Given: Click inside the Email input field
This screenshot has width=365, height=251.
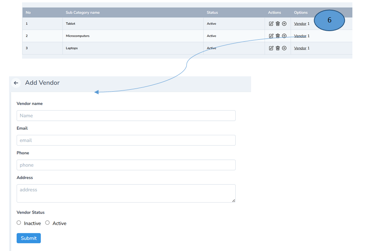Looking at the screenshot, I should point(126,140).
